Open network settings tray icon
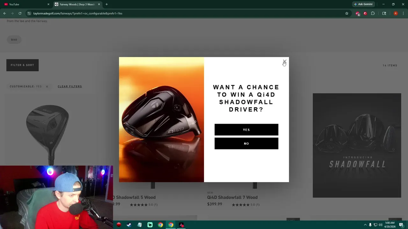 [375, 225]
